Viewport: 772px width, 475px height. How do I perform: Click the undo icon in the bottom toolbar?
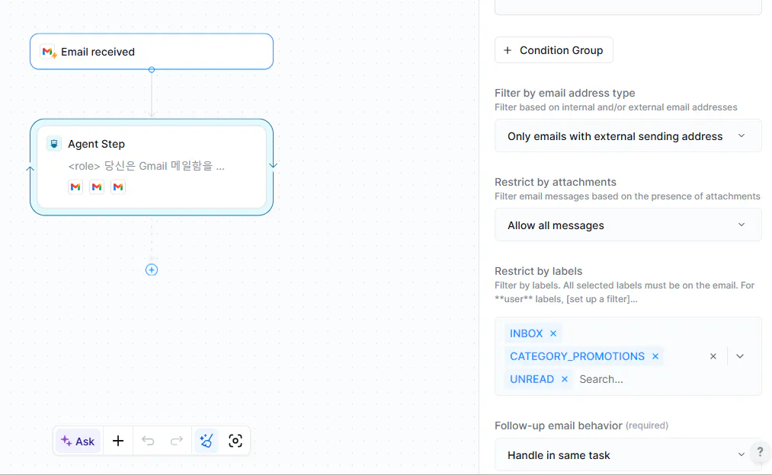tap(147, 441)
